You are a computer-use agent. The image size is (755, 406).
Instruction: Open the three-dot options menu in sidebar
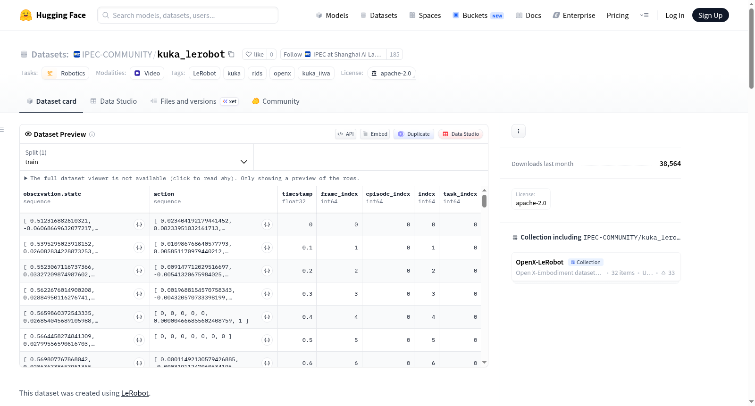pos(519,131)
